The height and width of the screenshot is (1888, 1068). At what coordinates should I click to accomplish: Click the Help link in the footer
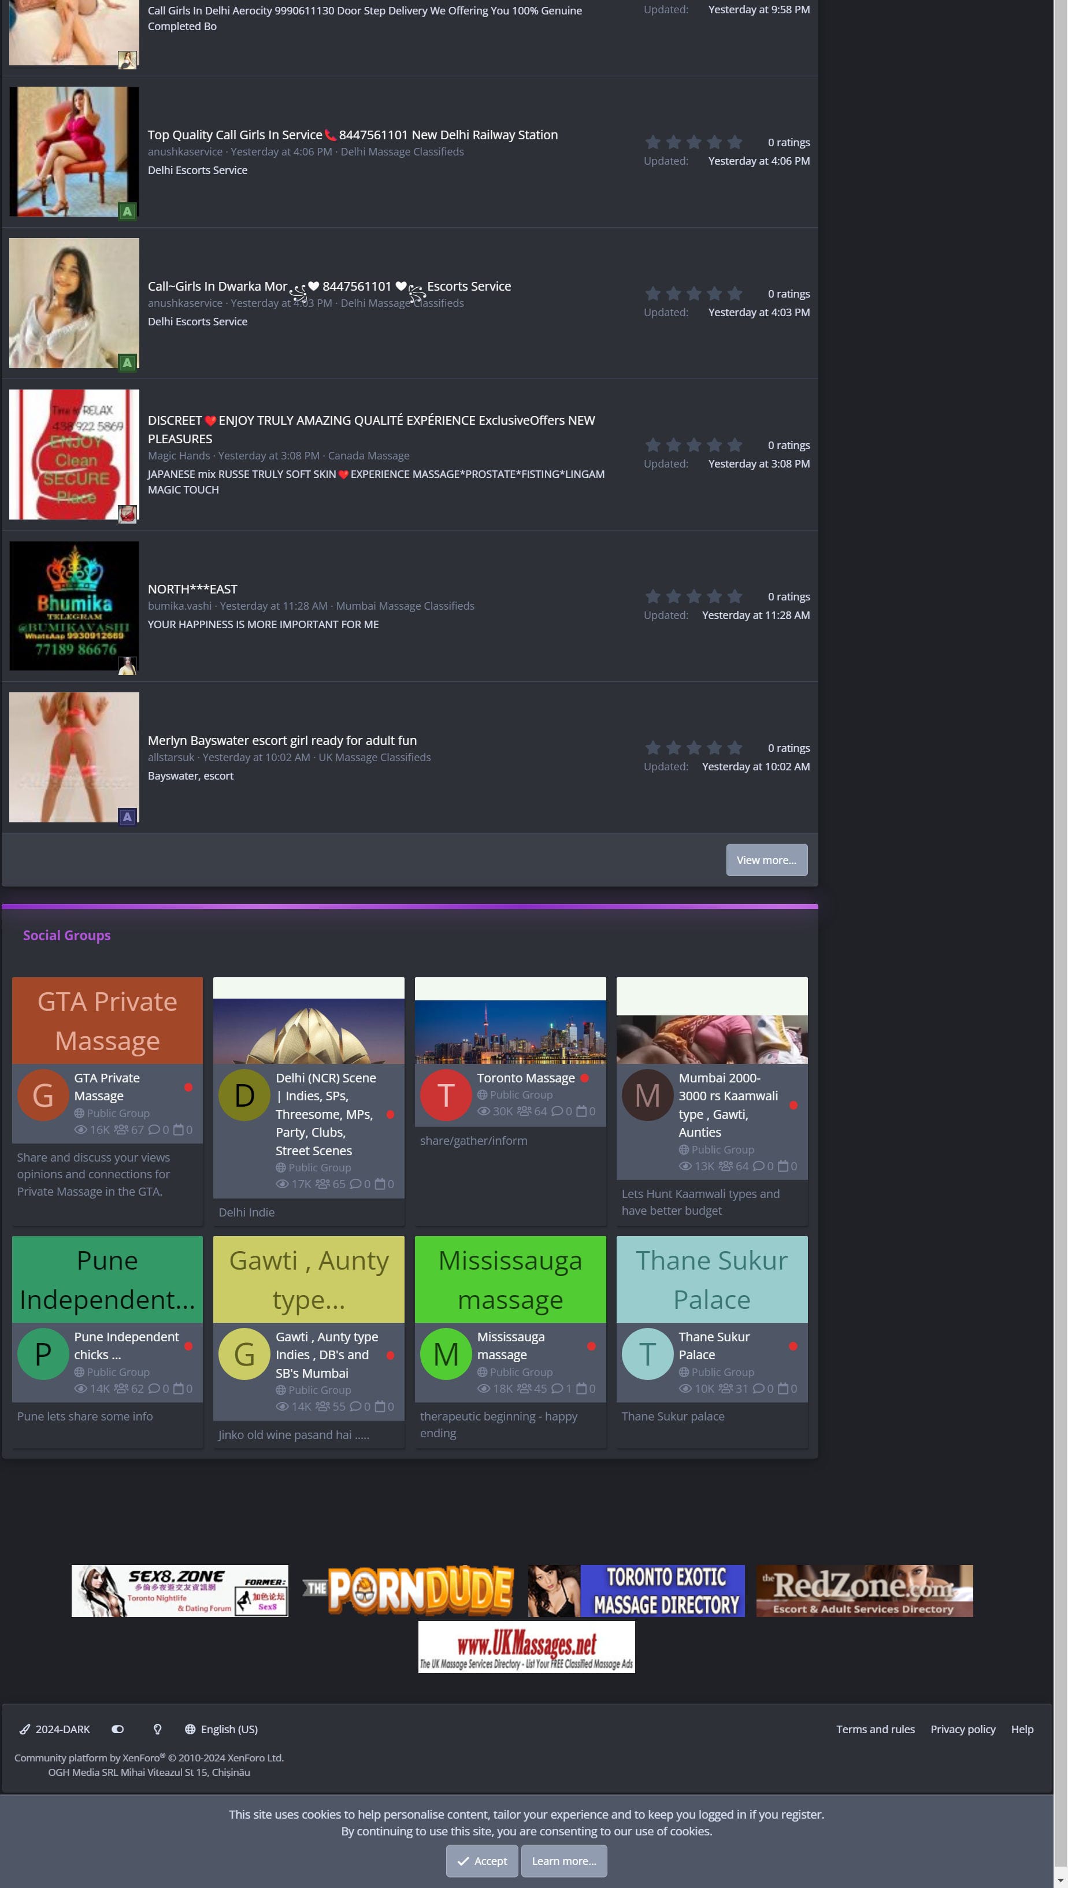[1022, 1729]
